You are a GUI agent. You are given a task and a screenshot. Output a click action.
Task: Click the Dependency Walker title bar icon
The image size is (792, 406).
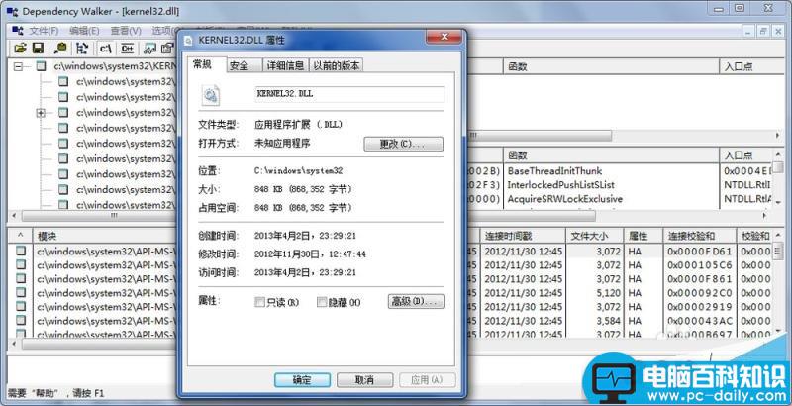(12, 10)
